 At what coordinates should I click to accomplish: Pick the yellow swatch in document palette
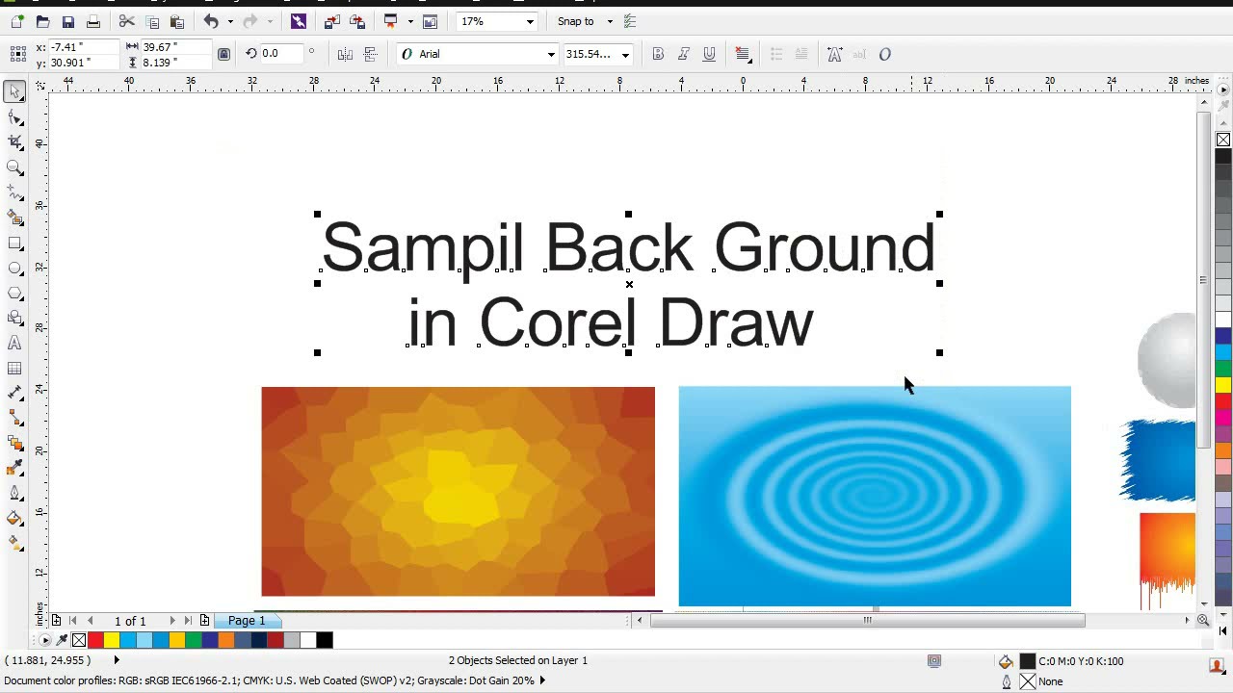point(112,640)
